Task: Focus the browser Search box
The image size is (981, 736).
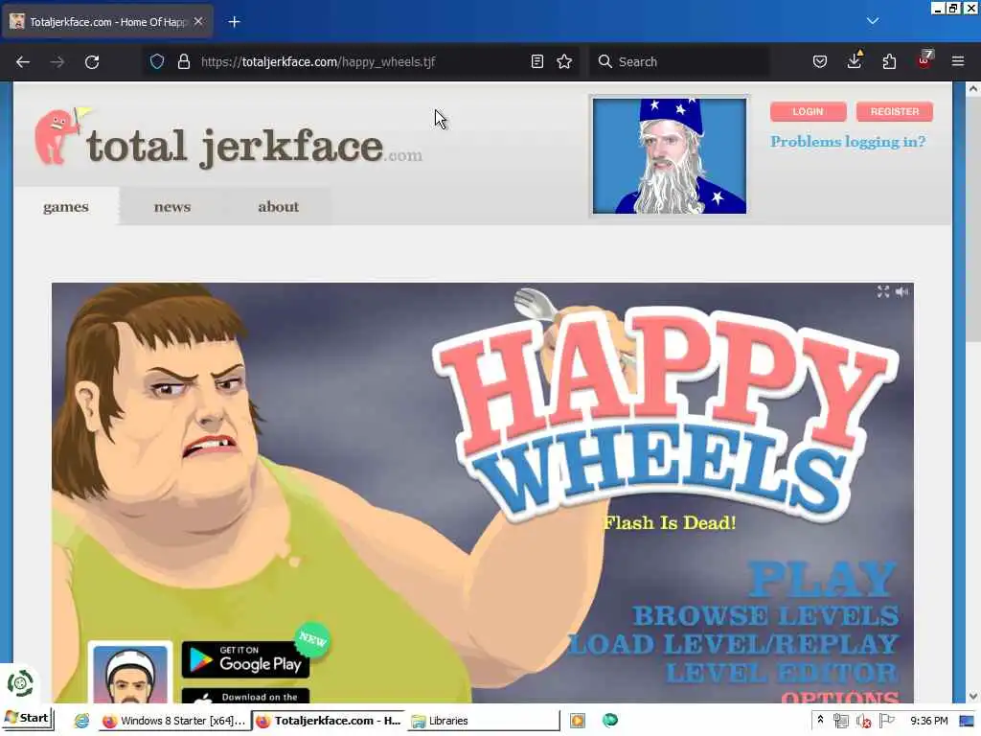Action: click(x=681, y=61)
